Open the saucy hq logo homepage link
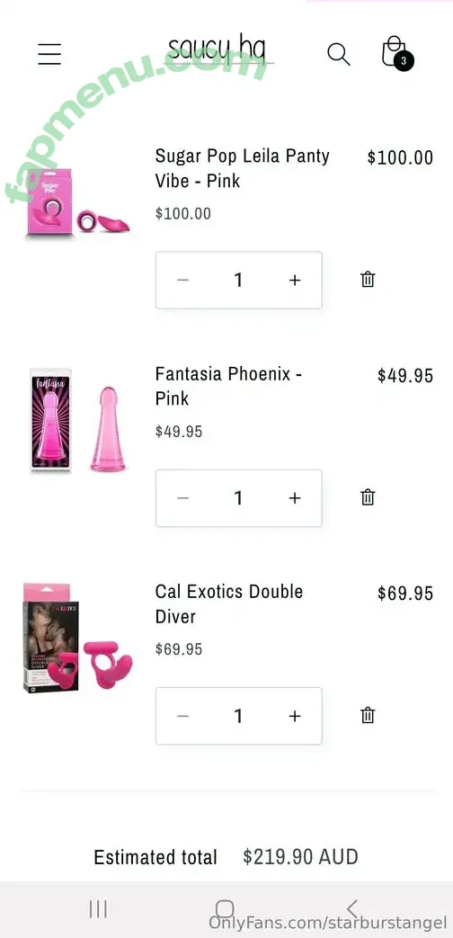 pyautogui.click(x=218, y=49)
